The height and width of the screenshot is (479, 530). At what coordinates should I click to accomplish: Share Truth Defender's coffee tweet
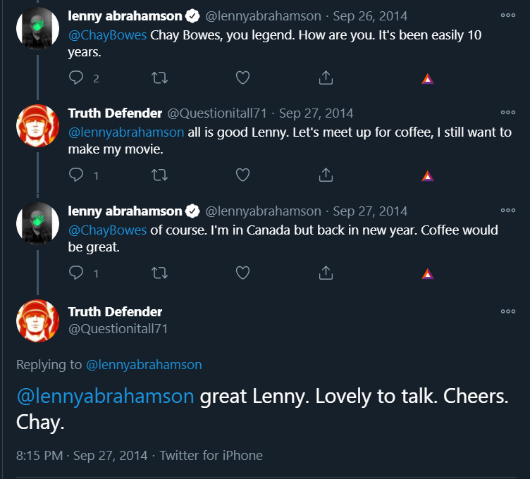coord(326,175)
